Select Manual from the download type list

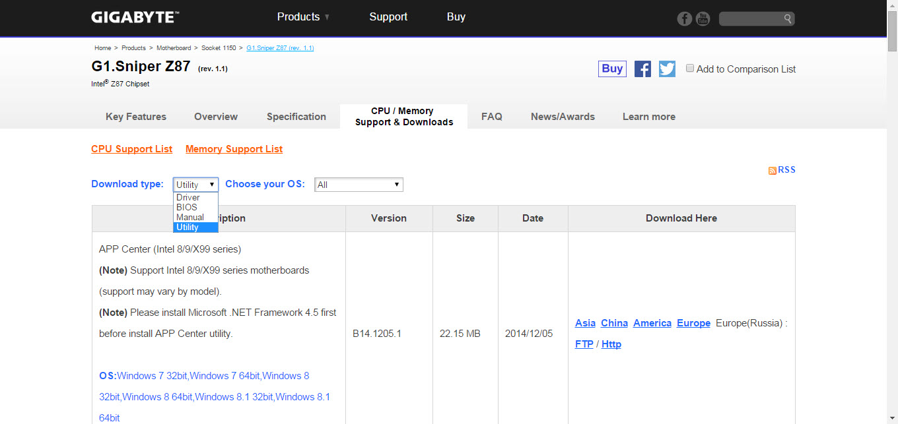click(x=195, y=217)
